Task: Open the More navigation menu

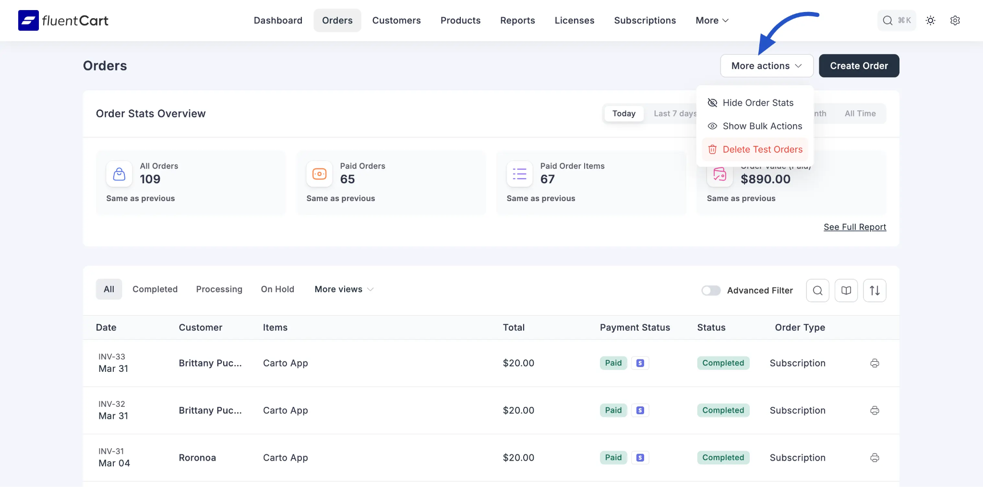Action: tap(712, 20)
